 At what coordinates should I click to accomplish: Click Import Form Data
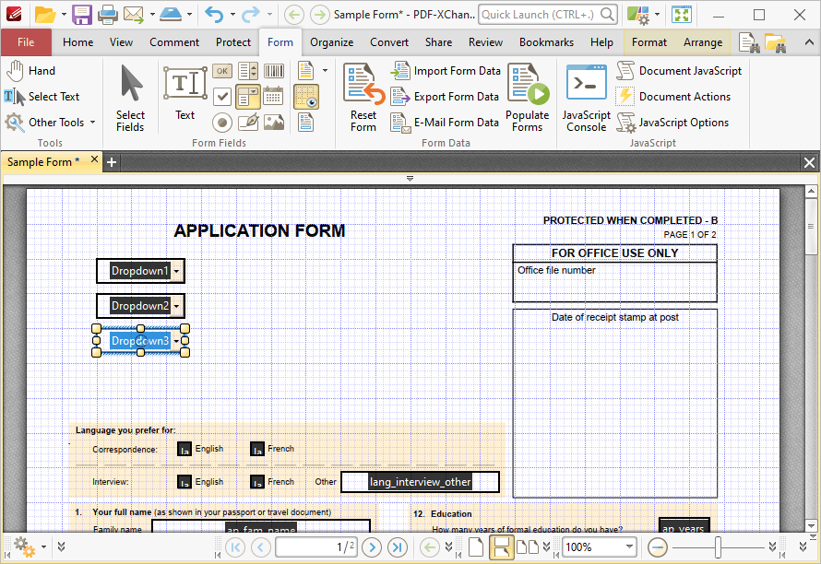click(446, 71)
